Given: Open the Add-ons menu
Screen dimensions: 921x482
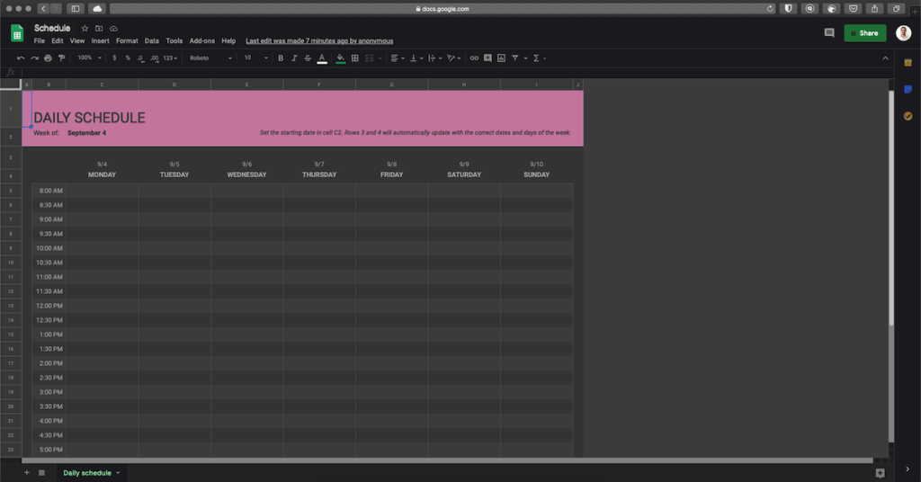Looking at the screenshot, I should [x=202, y=41].
